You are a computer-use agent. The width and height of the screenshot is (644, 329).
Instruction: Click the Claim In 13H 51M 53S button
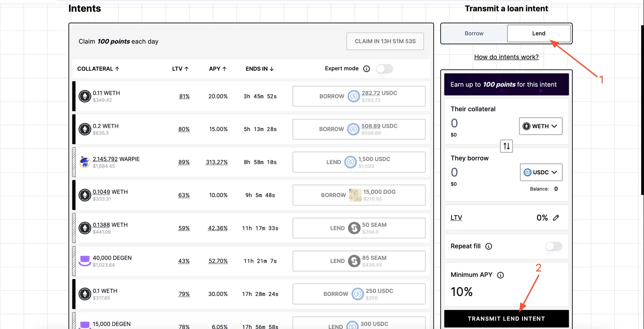point(385,41)
